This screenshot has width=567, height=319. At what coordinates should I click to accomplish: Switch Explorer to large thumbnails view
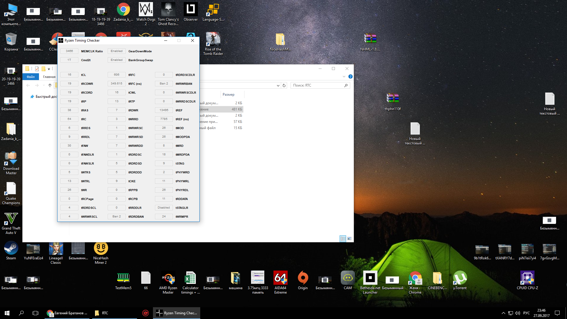point(349,238)
